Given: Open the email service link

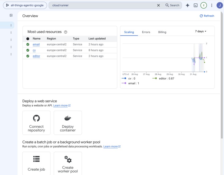Looking at the screenshot, I should click(36, 44).
